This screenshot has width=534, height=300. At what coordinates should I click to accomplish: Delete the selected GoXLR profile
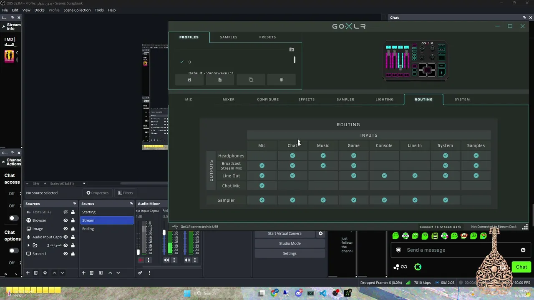click(x=281, y=80)
